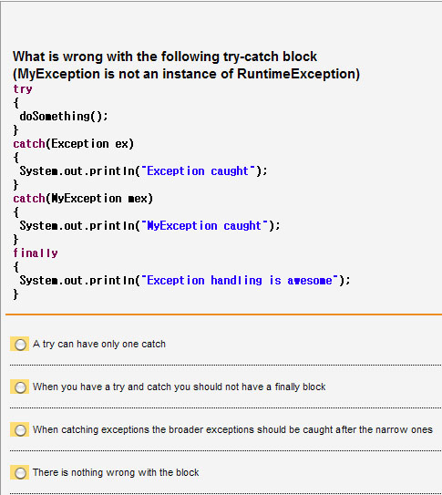Click answer text about not having a finally block
442x495 pixels.
179,387
